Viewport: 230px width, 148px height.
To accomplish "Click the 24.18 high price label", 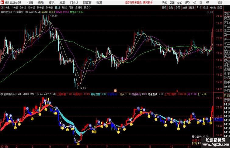I will tap(54, 16).
